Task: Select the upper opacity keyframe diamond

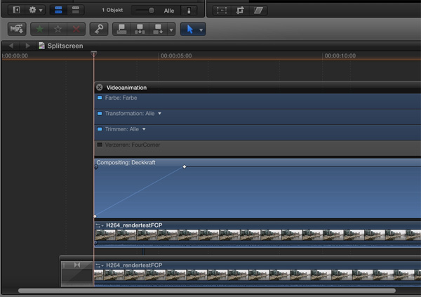Action: (x=185, y=166)
